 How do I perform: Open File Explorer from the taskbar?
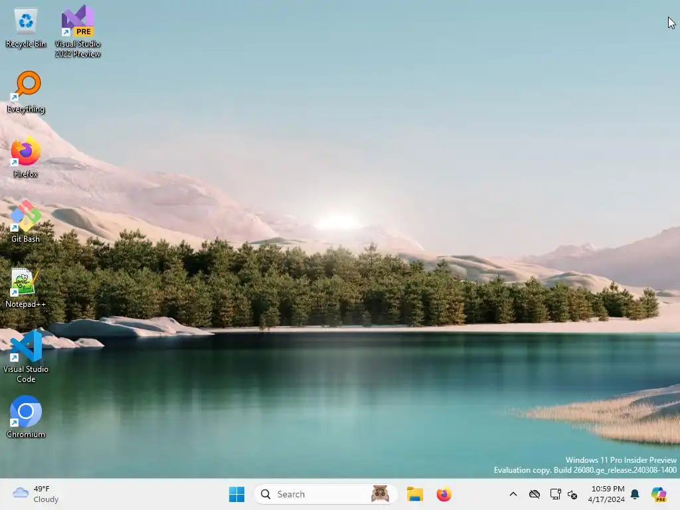(x=414, y=494)
